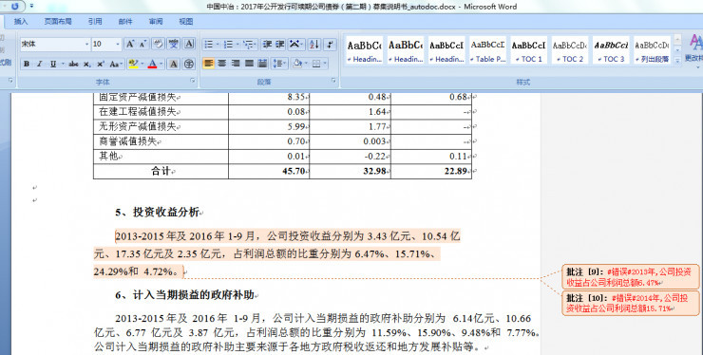The image size is (703, 355).
Task: Expand font color dropdown arrow
Action: point(161,65)
